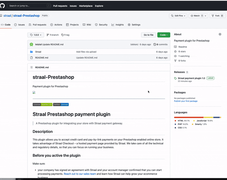Click the release tag icon
Screen dimensions: 227x180
pos(175,78)
